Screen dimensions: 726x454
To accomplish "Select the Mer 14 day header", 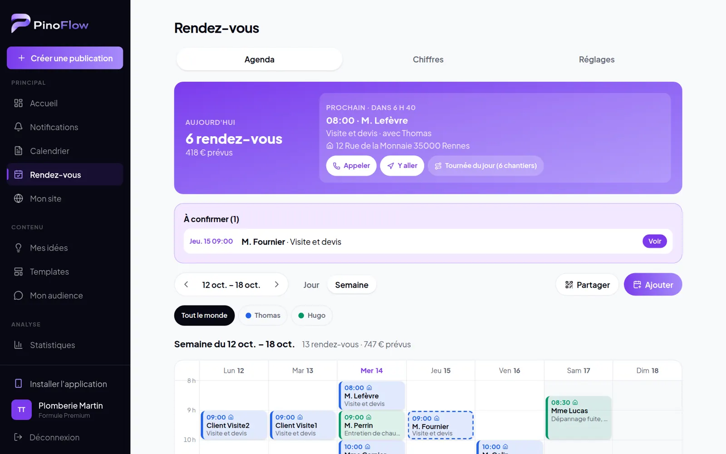I will coord(372,370).
